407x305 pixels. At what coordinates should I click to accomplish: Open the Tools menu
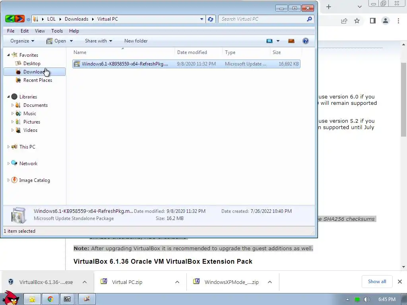(x=57, y=31)
